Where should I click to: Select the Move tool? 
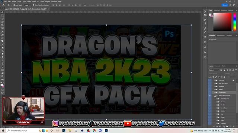(3, 12)
